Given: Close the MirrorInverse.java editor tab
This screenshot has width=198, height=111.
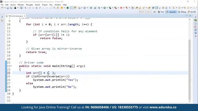Looking at the screenshot, I should [x=25, y=16].
